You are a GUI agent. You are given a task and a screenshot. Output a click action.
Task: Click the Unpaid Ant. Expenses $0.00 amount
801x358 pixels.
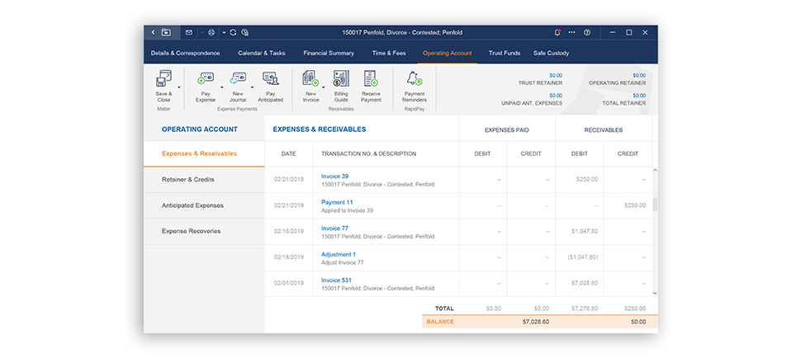(x=555, y=96)
